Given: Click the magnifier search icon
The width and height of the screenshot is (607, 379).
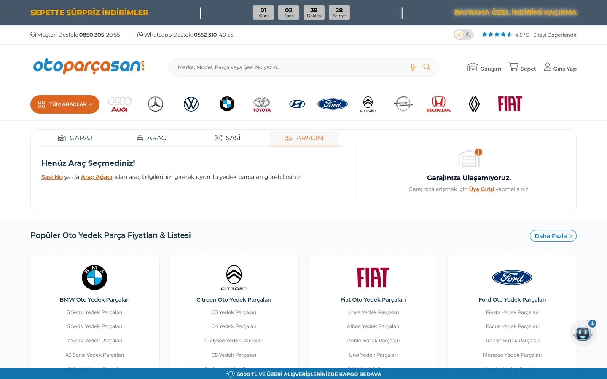Looking at the screenshot, I should [x=427, y=67].
